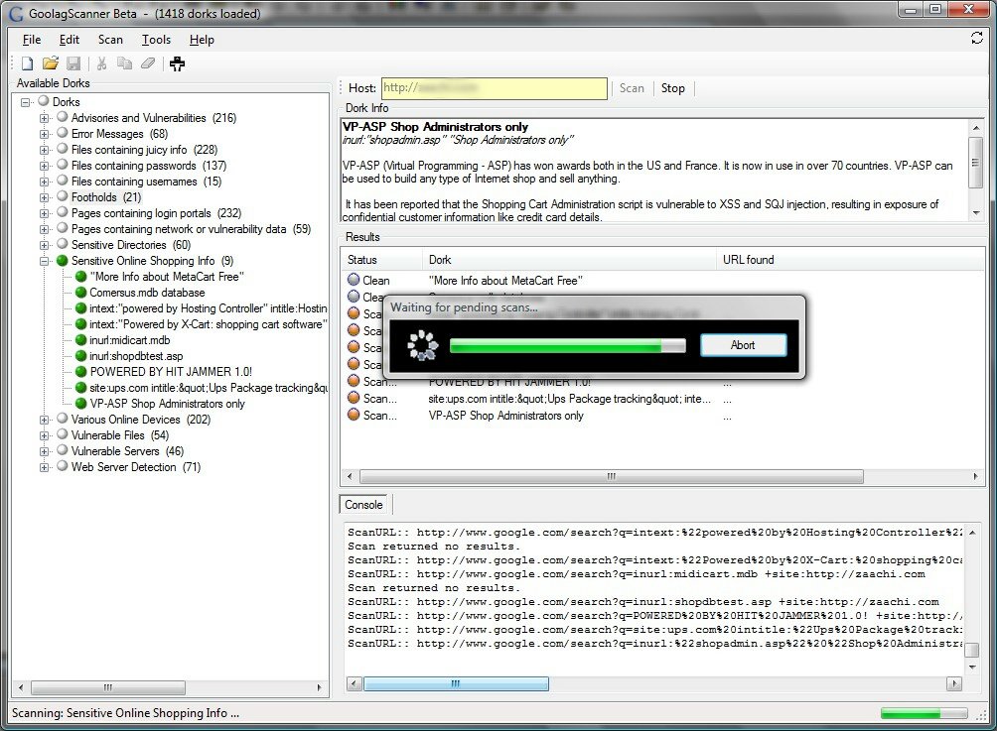
Task: Toggle green circle of site:ups.com dork
Action: [x=80, y=388]
